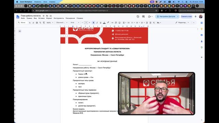The width and height of the screenshot is (219, 123).
Task: Start a video call via camera icon
Action: coord(149,16)
